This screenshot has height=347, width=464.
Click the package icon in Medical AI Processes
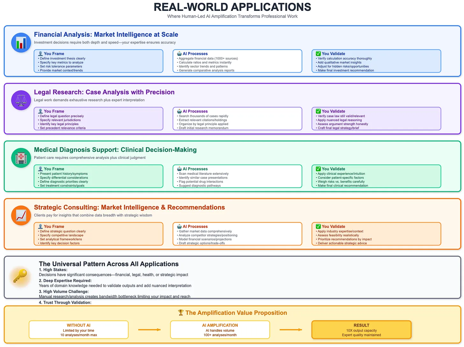pyautogui.click(x=179, y=169)
